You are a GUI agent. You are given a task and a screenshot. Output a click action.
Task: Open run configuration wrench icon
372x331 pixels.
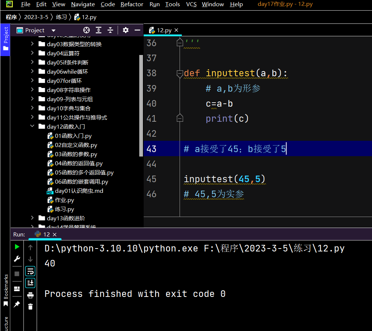pos(17,259)
